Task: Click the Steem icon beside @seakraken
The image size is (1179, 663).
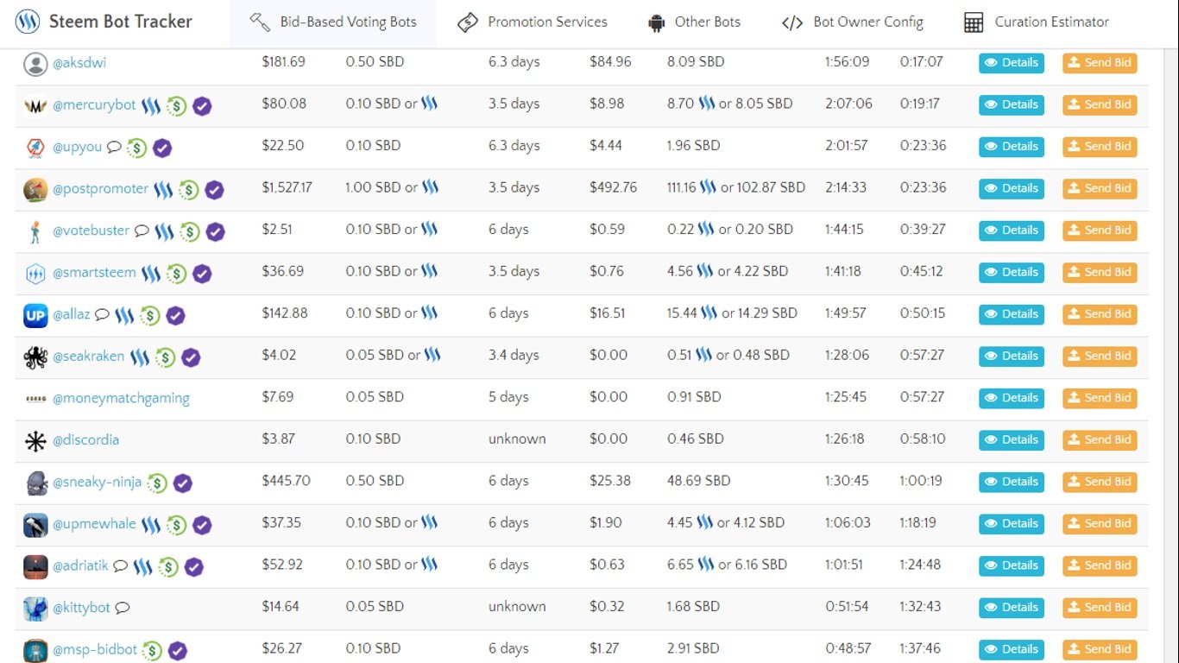Action: tap(140, 357)
